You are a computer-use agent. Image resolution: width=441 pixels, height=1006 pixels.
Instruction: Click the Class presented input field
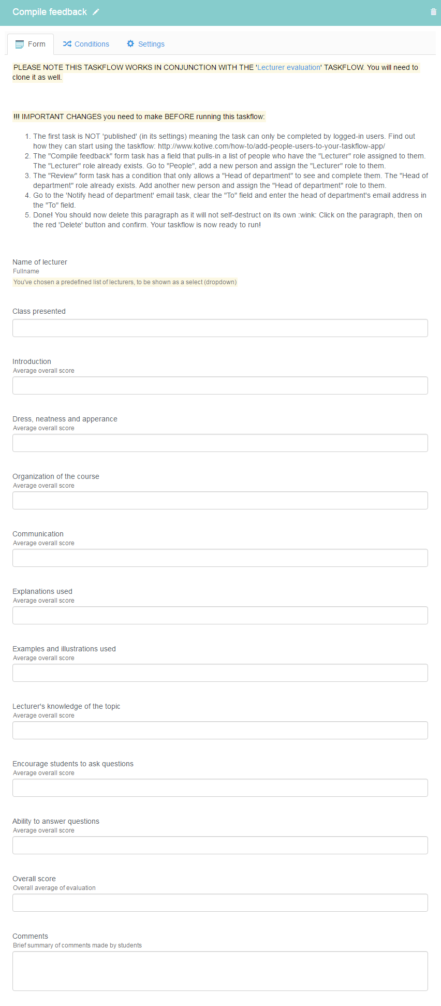click(x=220, y=328)
